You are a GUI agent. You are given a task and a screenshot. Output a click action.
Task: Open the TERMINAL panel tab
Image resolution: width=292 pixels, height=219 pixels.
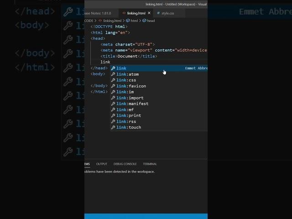click(x=150, y=164)
